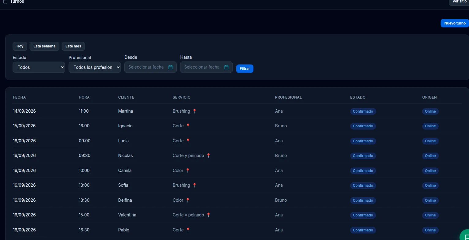The width and height of the screenshot is (469, 240).
Task: Click the FECHA column header
Action: pyautogui.click(x=19, y=97)
